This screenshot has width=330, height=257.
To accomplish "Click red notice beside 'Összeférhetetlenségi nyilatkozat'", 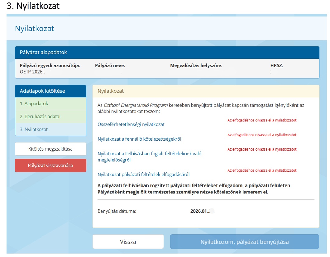I will [x=262, y=120].
